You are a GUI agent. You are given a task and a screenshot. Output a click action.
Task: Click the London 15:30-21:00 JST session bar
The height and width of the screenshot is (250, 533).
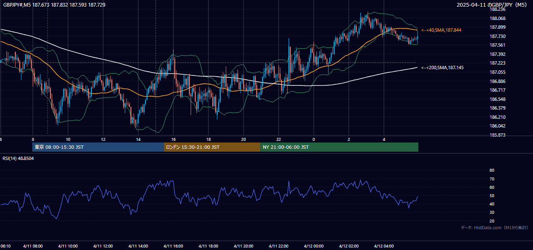click(212, 147)
